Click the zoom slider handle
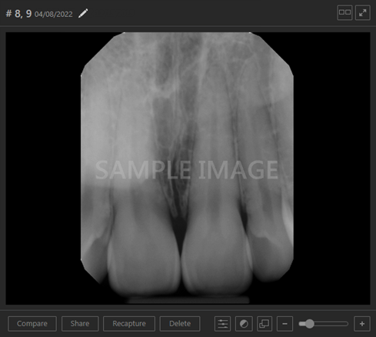Screen dimensions: 376x337 310,324
